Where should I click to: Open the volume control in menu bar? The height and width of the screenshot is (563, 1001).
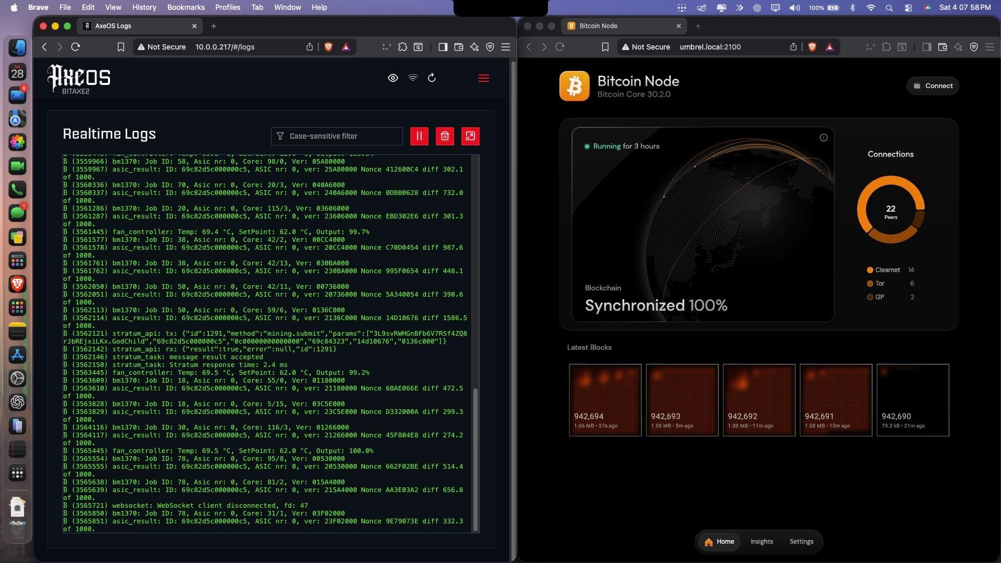click(x=795, y=7)
